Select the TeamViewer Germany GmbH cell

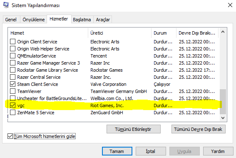click(119, 91)
